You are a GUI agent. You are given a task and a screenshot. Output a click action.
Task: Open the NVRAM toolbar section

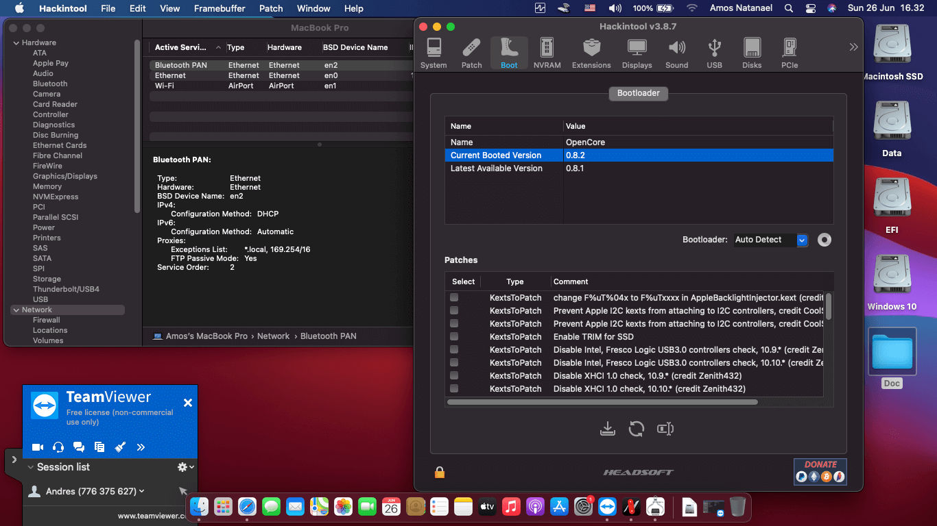pyautogui.click(x=547, y=53)
